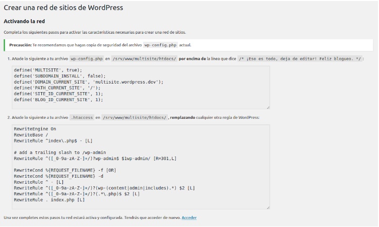Click the 'Crear una red de sitios' heading
The width and height of the screenshot is (379, 227).
(64, 8)
